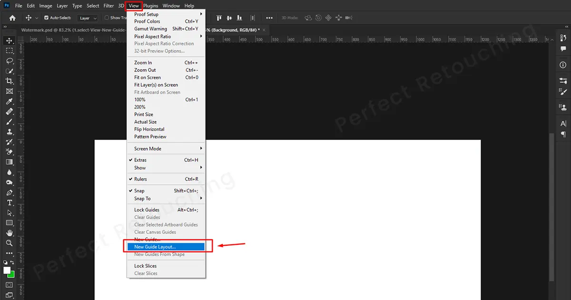Click the foreground color swatch
The image size is (571, 300).
pyautogui.click(x=7, y=270)
